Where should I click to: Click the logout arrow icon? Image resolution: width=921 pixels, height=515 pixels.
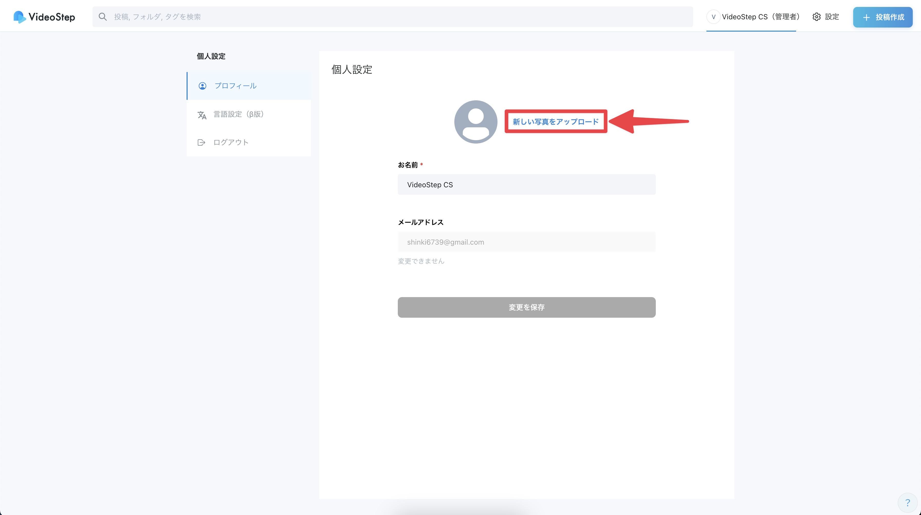click(201, 143)
